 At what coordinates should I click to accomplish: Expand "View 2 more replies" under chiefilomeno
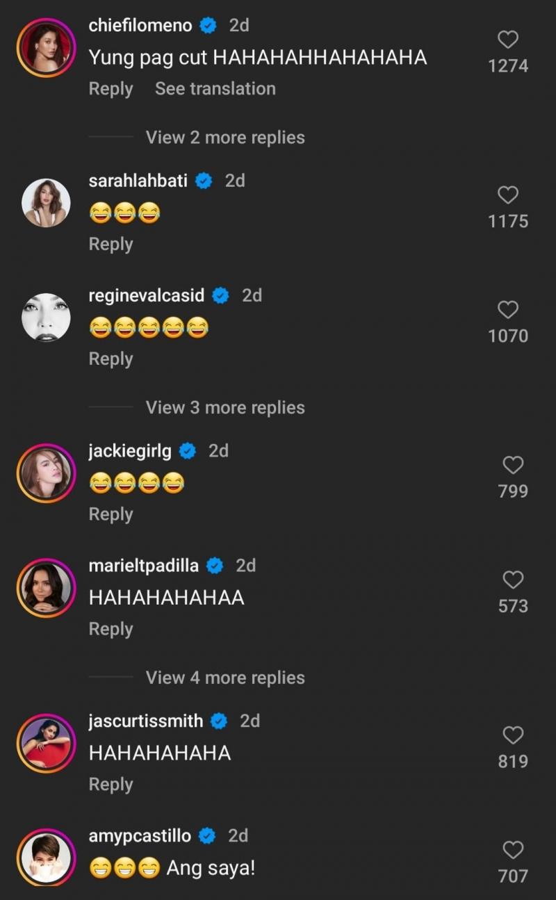point(225,138)
